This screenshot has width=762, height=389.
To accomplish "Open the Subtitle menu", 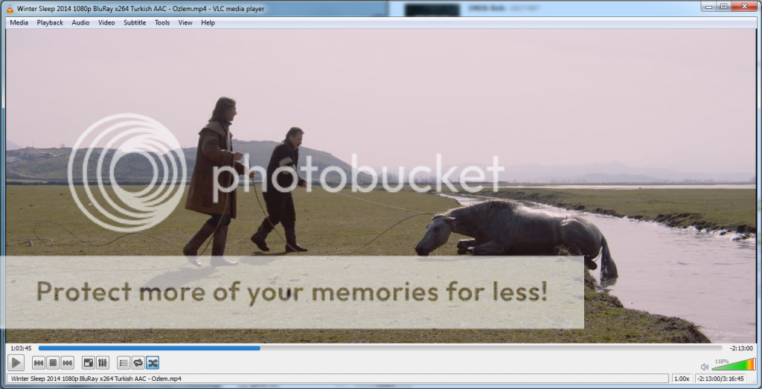I will click(135, 22).
